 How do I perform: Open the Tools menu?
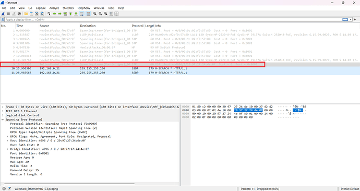111,8
